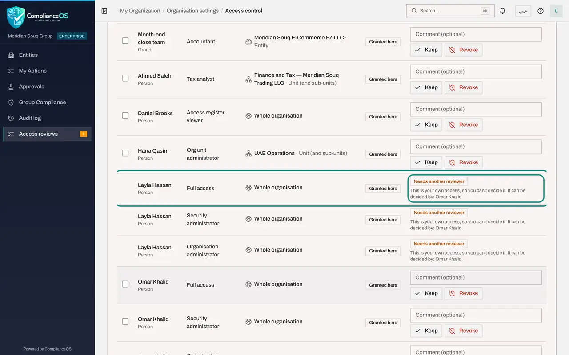Click the My Organization breadcrumb
This screenshot has width=569, height=355.
click(x=140, y=11)
